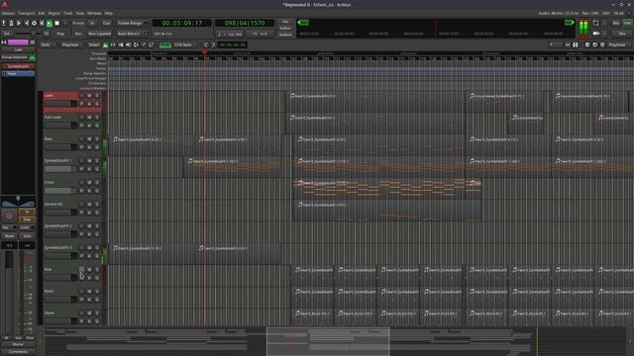The height and width of the screenshot is (356, 634).
Task: Click the primary timecode clock
Action: [x=182, y=24]
